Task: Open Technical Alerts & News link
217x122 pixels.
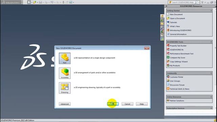Action: [180, 89]
